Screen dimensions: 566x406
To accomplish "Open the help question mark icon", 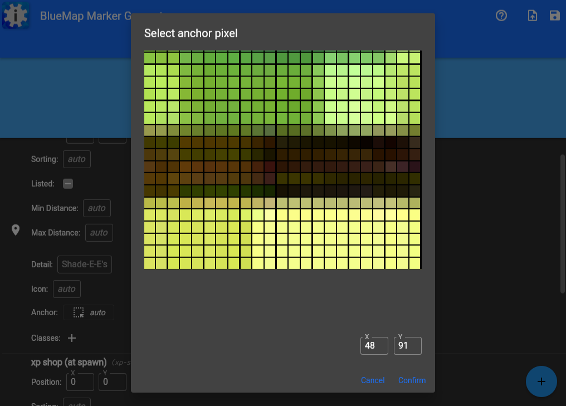I will [501, 16].
